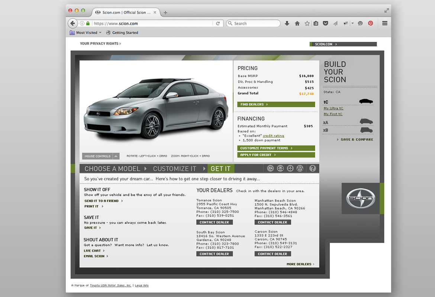Click the Firebug bug icon
Image resolution: width=435 pixels, height=297 pixels.
(x=346, y=23)
